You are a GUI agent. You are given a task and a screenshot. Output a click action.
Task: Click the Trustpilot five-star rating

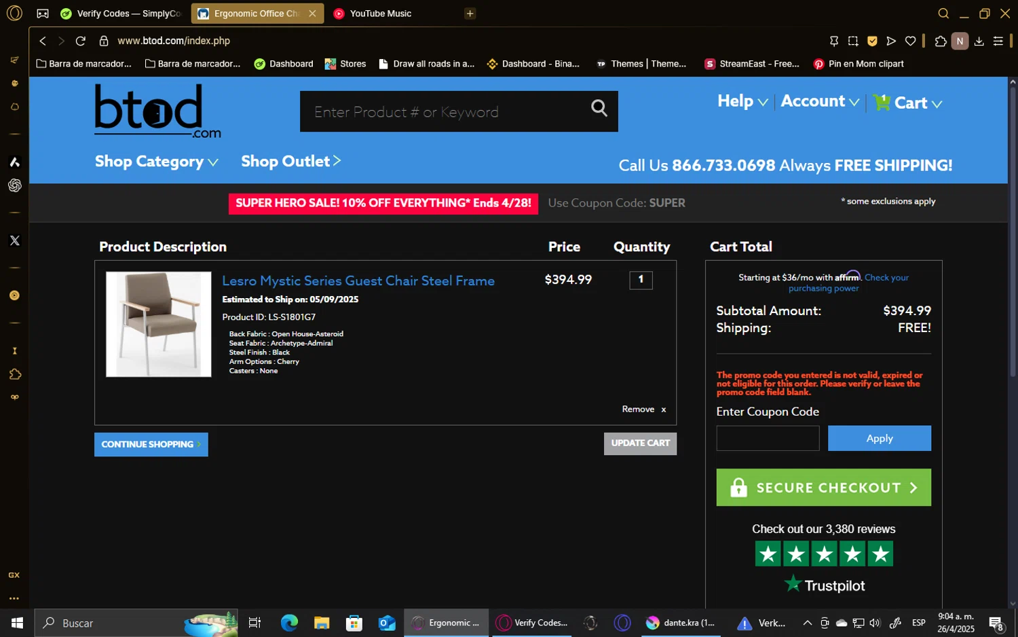point(824,554)
